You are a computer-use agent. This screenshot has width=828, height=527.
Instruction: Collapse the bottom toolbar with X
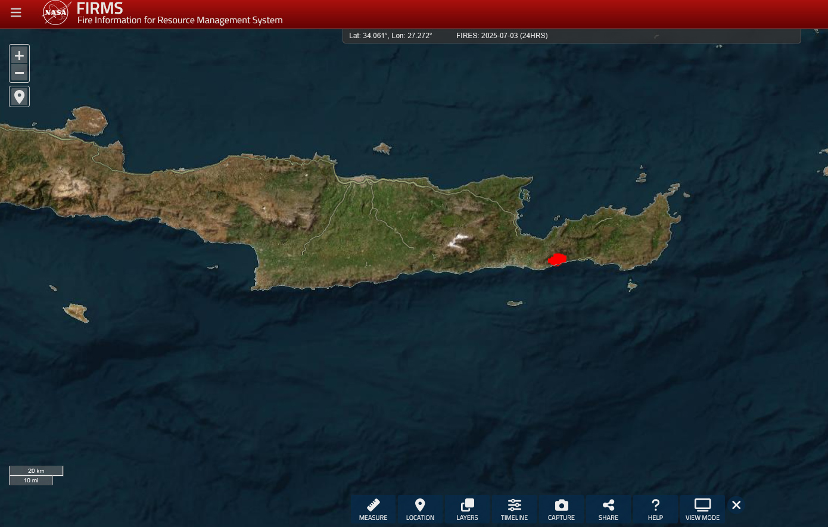click(x=736, y=505)
